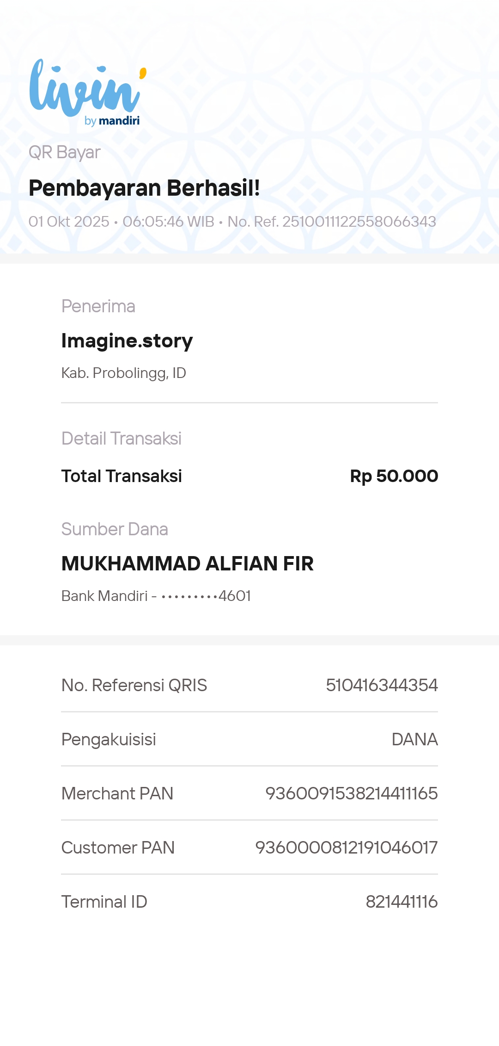Image resolution: width=499 pixels, height=1046 pixels.
Task: Select the Pembayaran Berhasil! heading
Action: [x=144, y=188]
